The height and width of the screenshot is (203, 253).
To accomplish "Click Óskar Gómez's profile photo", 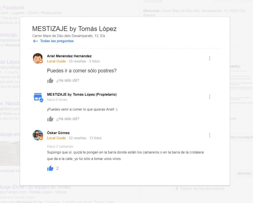I will tap(38, 135).
